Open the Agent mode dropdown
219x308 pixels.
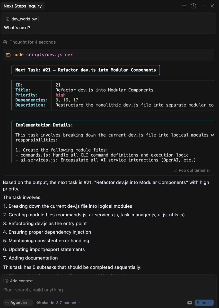coord(18,303)
